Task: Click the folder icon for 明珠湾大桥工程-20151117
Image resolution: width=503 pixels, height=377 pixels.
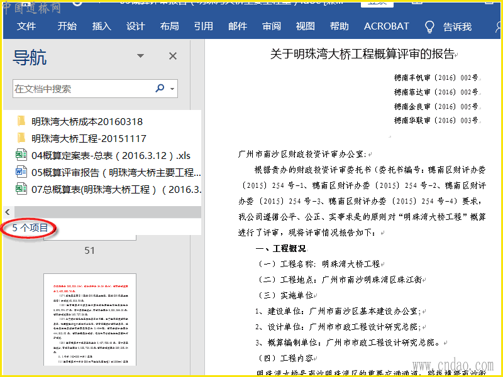Action: tap(21, 138)
